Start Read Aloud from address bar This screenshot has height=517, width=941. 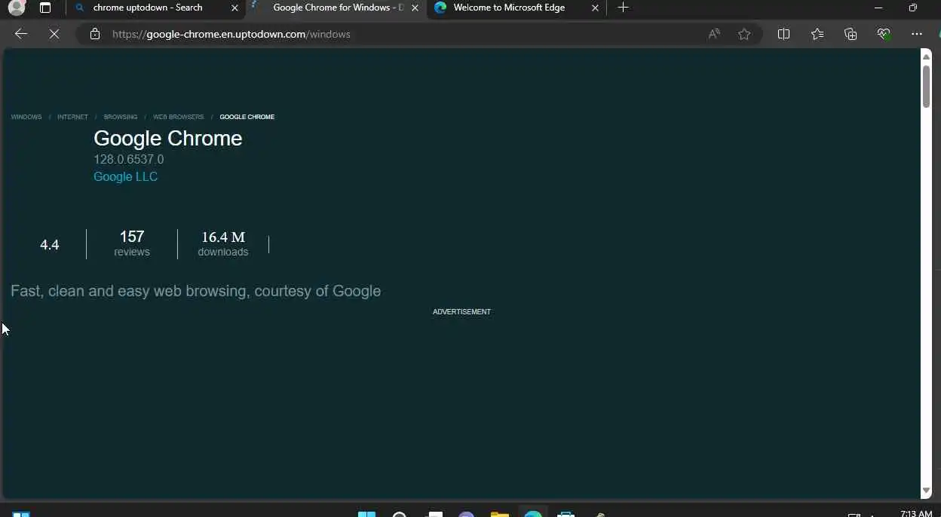tap(714, 34)
